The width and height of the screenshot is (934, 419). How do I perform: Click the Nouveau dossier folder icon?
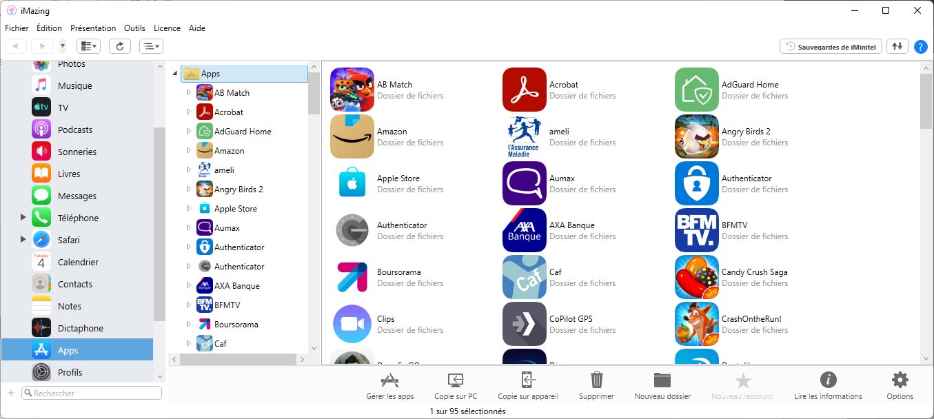(662, 380)
